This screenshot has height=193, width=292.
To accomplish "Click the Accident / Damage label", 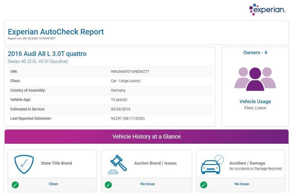I will pos(247,163).
